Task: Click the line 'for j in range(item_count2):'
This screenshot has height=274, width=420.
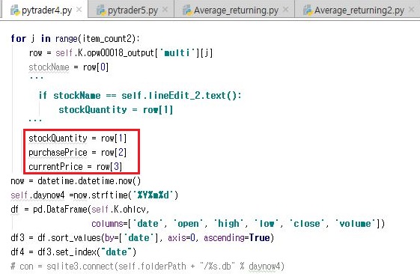Action: tap(76, 39)
